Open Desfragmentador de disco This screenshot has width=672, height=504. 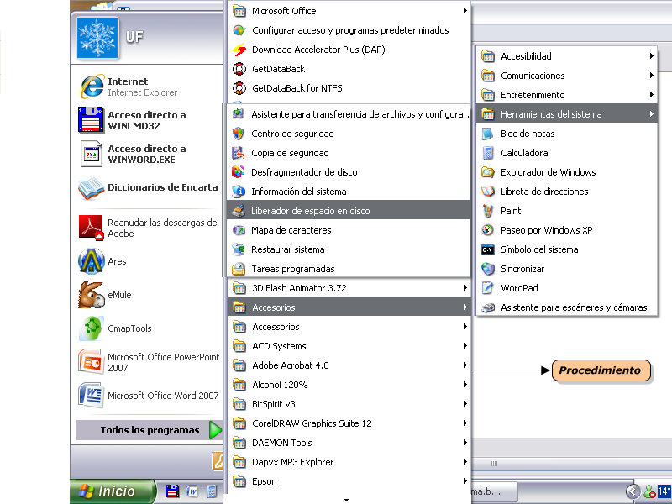point(303,172)
